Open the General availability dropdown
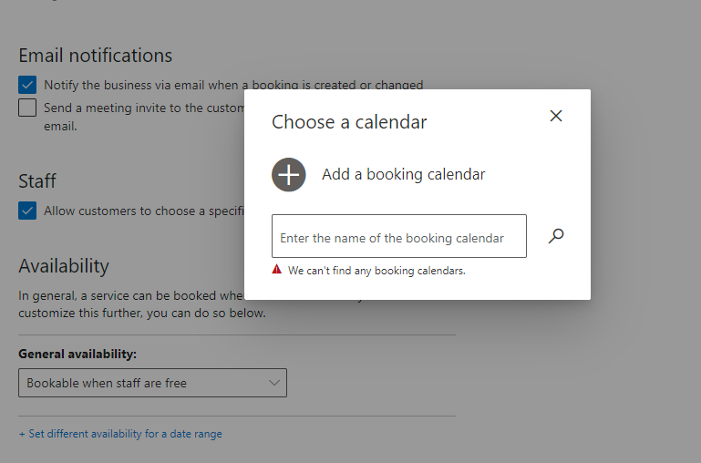This screenshot has width=701, height=463. 152,383
